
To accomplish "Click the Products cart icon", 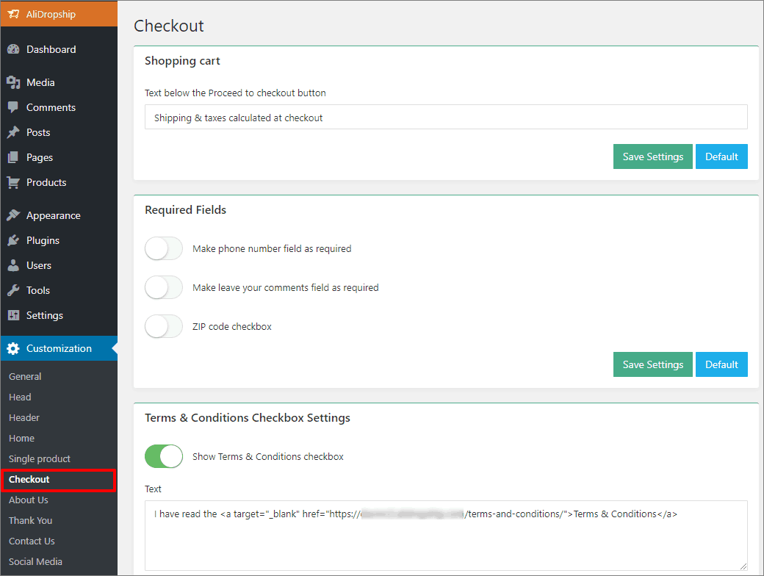I will 13,182.
